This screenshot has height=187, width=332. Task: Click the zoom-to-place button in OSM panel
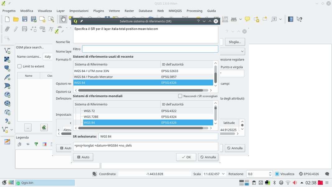[x=44, y=127]
